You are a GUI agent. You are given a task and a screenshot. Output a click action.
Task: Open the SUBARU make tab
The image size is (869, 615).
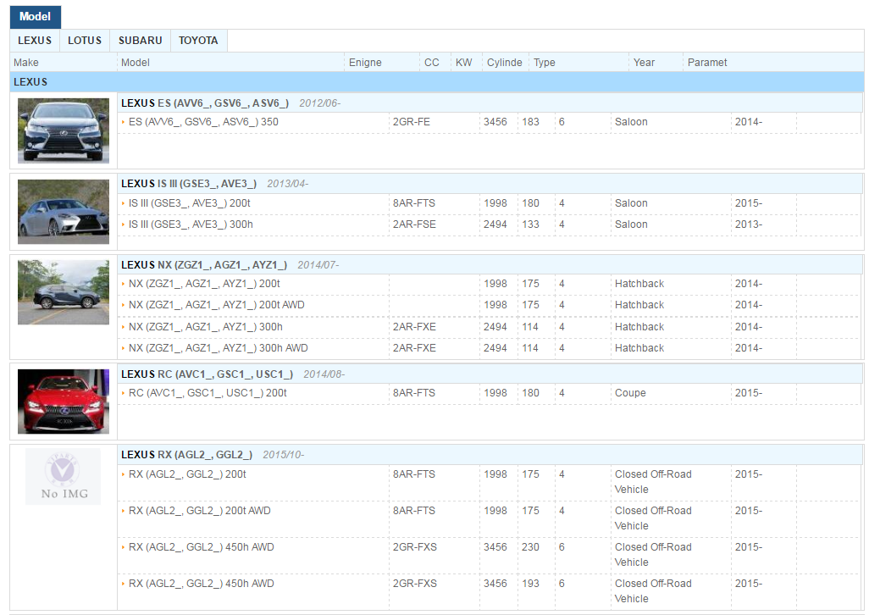tap(141, 41)
